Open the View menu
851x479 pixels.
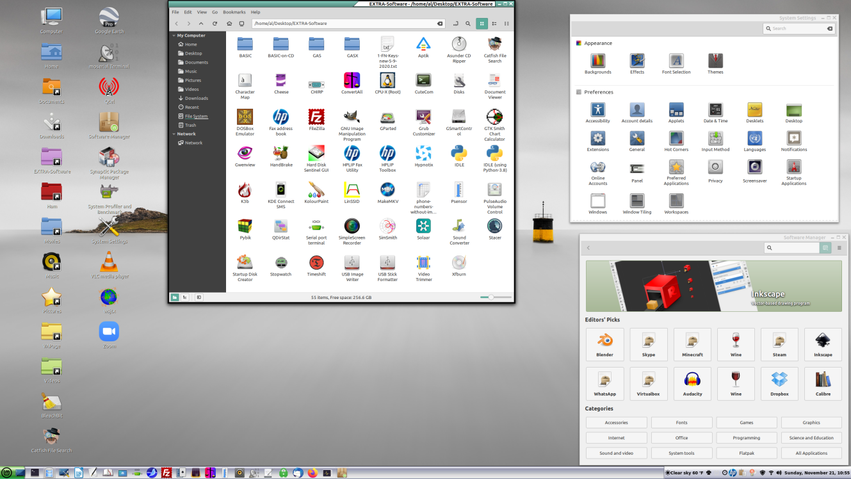(202, 12)
